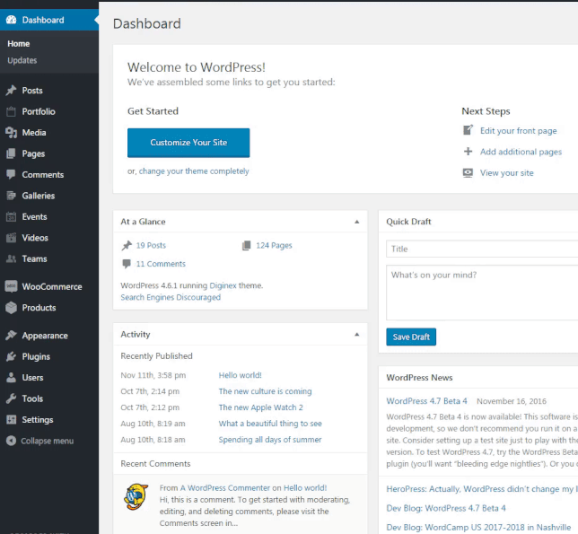Open The new Apple Watch 2 post
Viewport: 578px width, 534px height.
[x=260, y=407]
